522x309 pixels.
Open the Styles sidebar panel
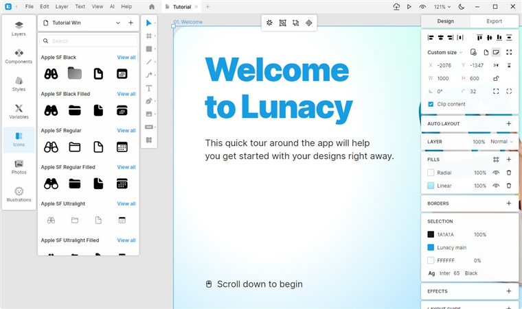click(19, 84)
